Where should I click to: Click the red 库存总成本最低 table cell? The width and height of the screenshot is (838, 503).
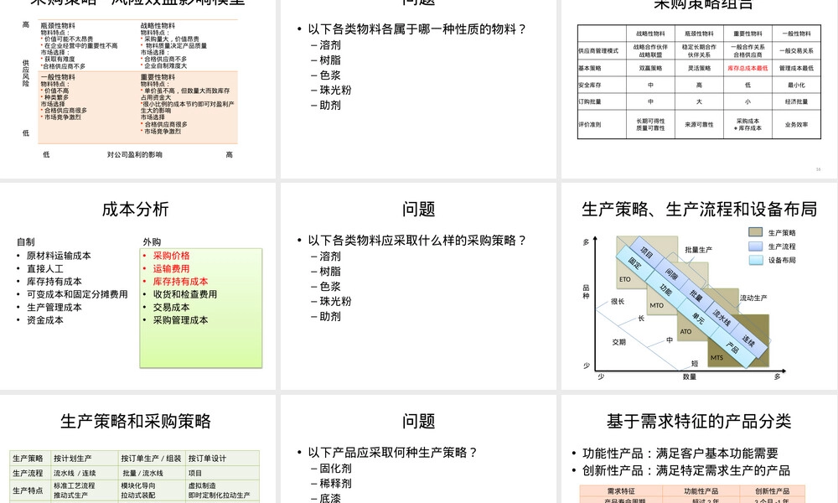[x=747, y=68]
